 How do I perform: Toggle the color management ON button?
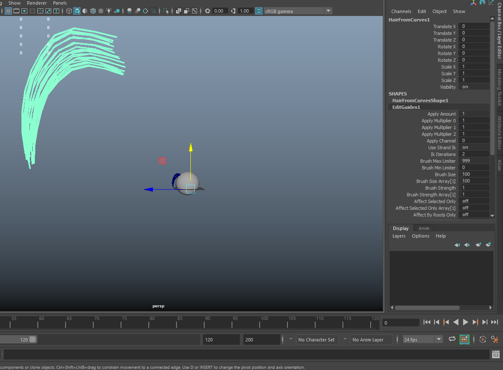[x=259, y=11]
